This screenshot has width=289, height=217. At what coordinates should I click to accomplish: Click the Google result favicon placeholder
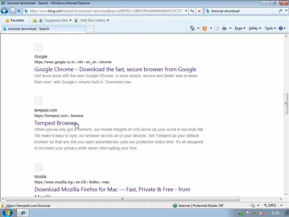coord(38,47)
